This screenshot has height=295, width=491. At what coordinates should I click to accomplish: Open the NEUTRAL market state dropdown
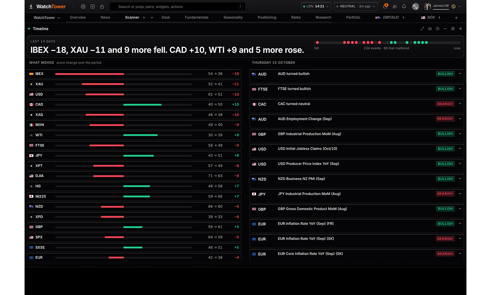pyautogui.click(x=356, y=7)
